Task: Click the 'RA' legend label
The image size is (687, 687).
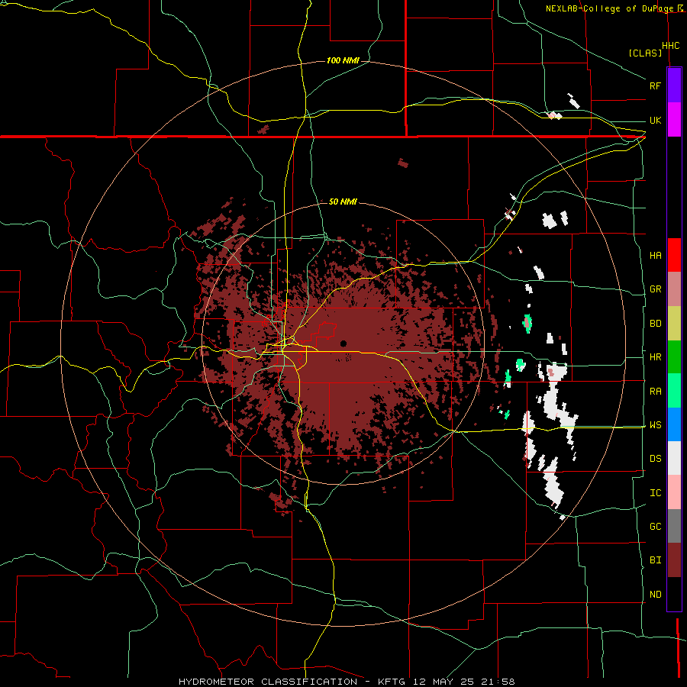Action: pyautogui.click(x=655, y=392)
